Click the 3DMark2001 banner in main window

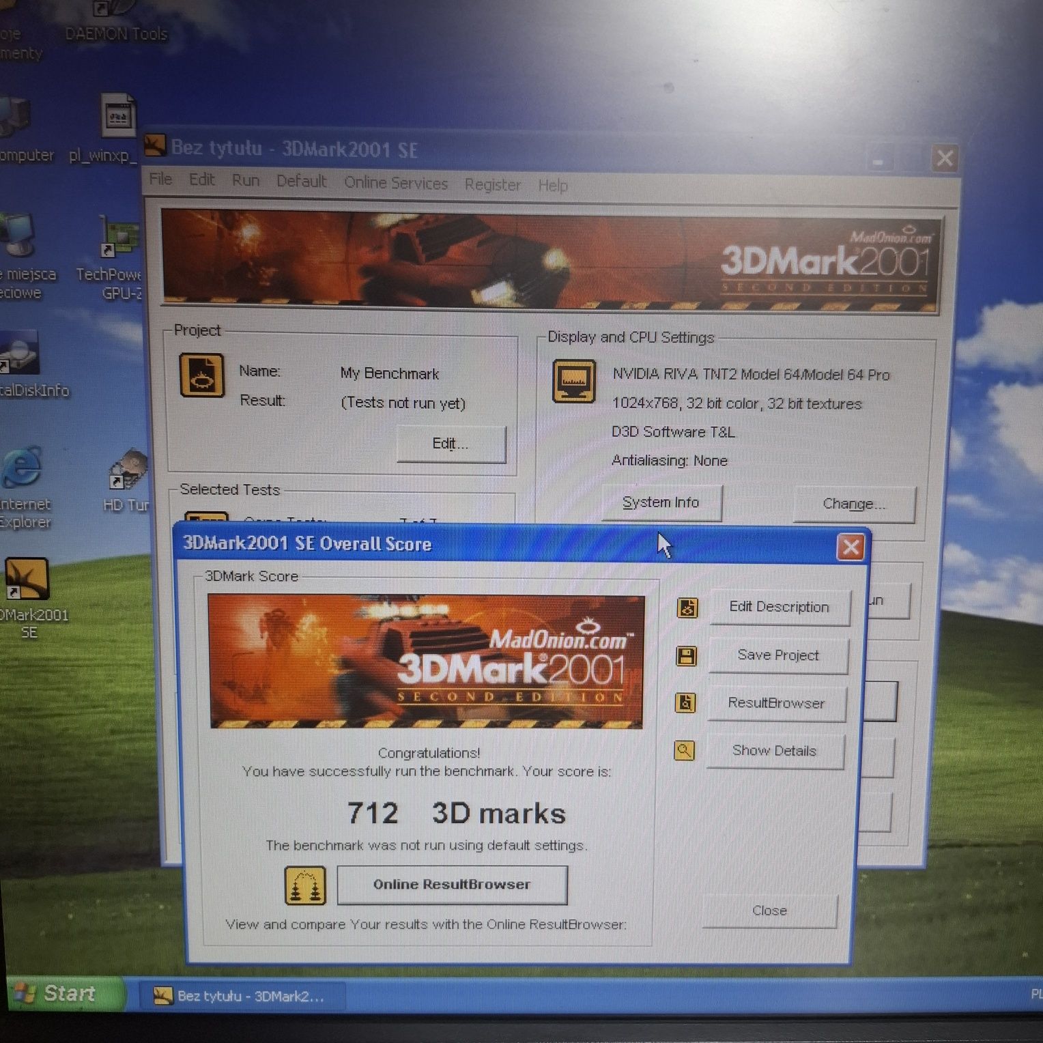(x=551, y=260)
